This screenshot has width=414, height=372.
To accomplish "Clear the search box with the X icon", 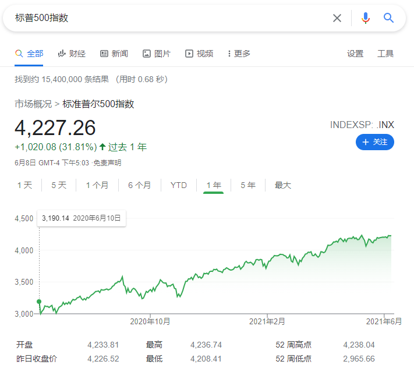I will (x=337, y=18).
